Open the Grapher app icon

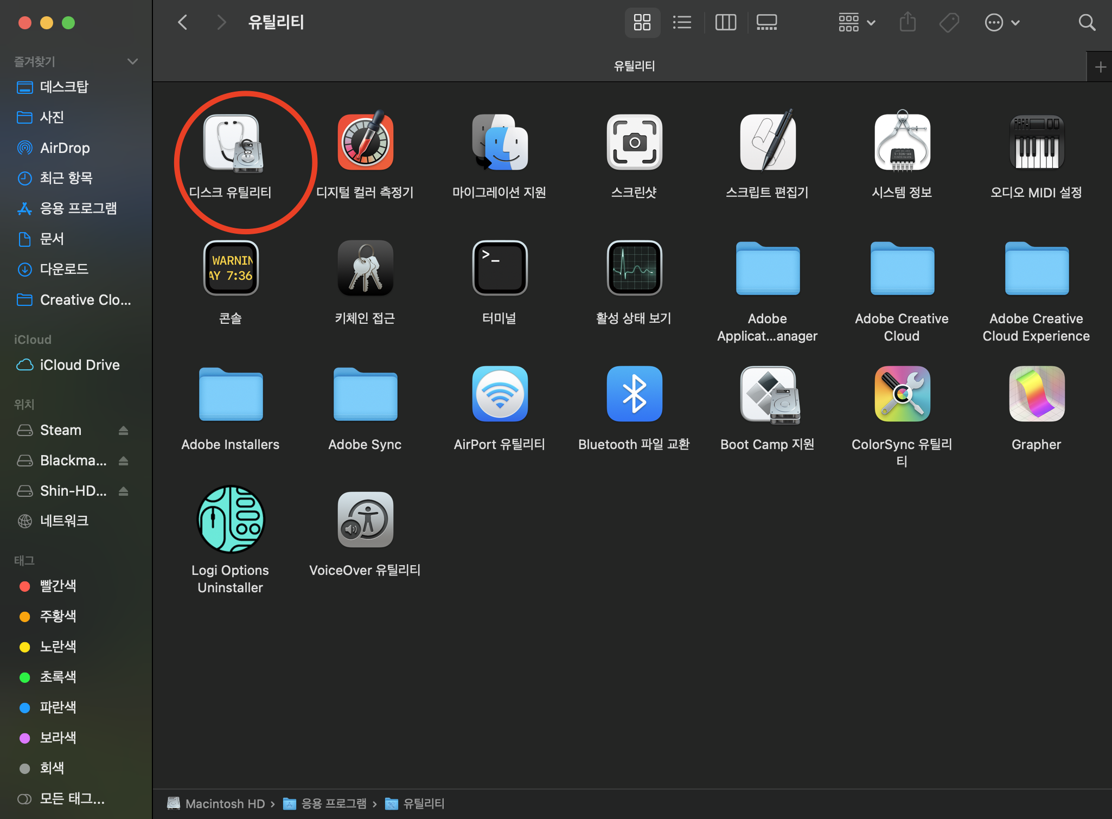(x=1036, y=394)
